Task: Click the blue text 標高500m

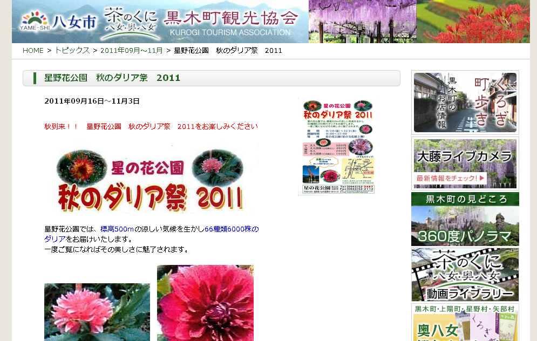Action: pyautogui.click(x=117, y=229)
